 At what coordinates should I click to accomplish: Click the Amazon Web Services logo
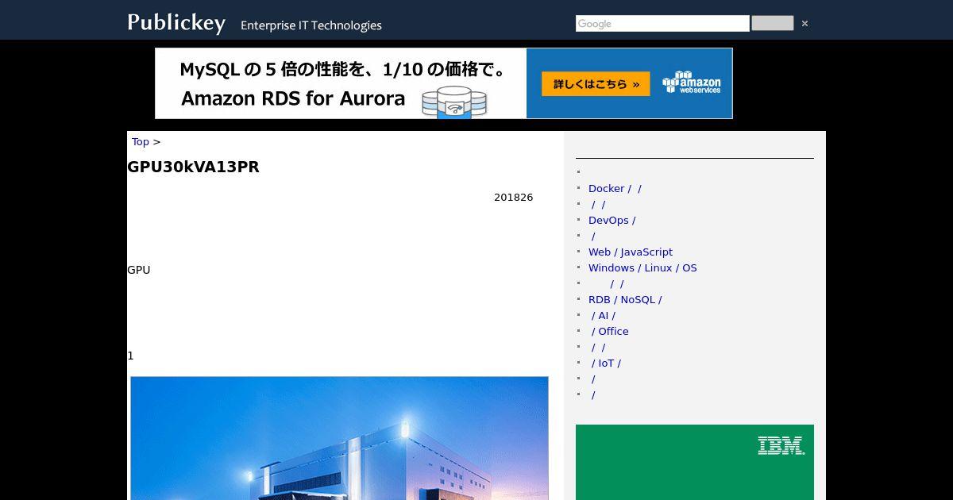[692, 83]
